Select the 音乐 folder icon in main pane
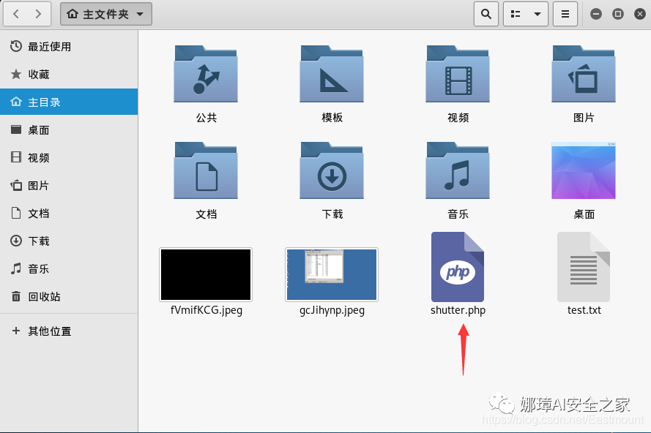Image resolution: width=651 pixels, height=433 pixels. [458, 170]
